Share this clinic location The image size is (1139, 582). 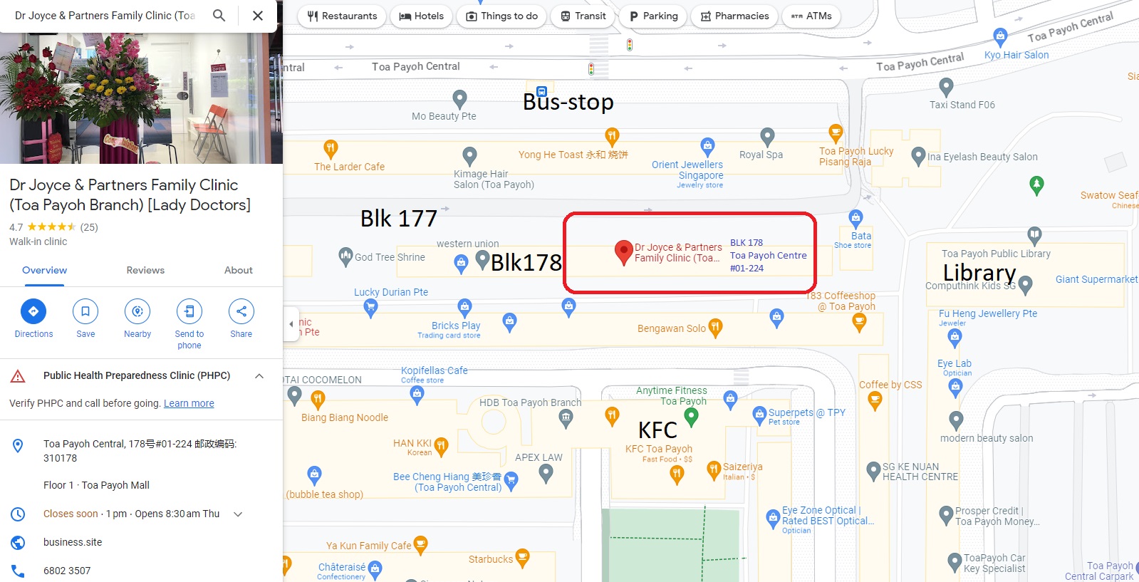point(241,311)
